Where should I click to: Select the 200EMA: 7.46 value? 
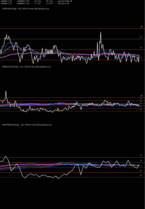pyautogui.click(x=23, y=3)
